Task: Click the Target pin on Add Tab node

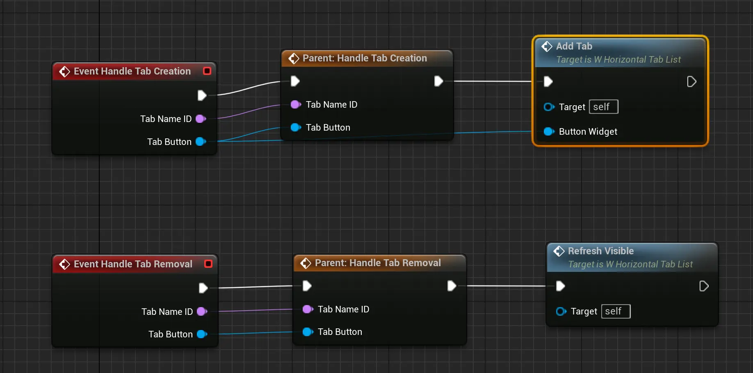Action: [548, 107]
